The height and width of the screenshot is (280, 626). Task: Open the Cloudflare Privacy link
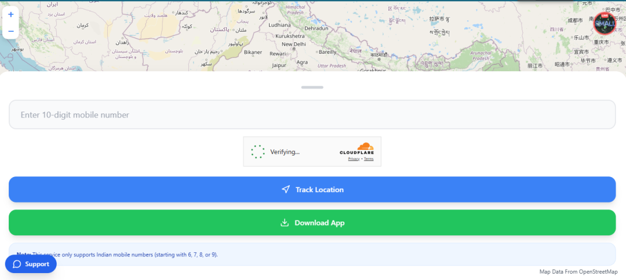pos(354,159)
